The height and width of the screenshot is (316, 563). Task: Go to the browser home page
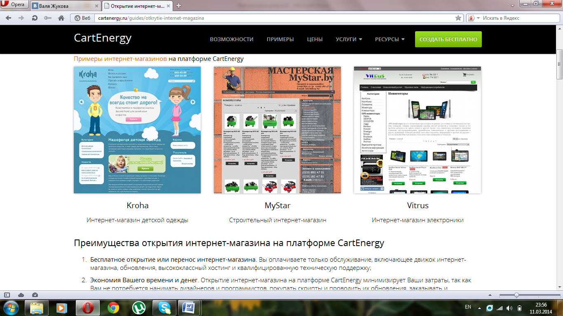(x=61, y=18)
